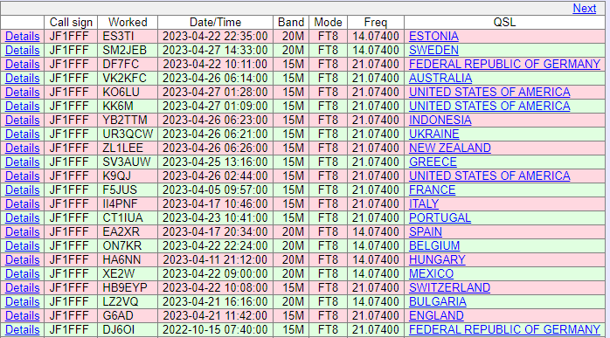Click the FRANCE QSL link

point(432,190)
